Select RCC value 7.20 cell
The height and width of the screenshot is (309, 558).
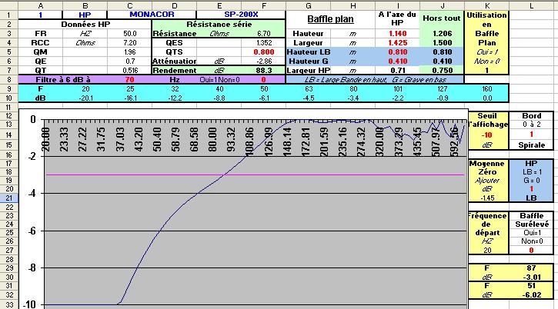click(130, 43)
